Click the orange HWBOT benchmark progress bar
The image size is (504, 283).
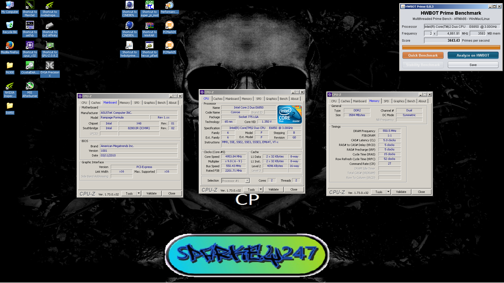point(451,47)
